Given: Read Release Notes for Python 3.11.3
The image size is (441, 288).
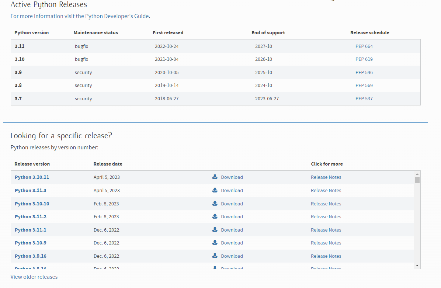Looking at the screenshot, I should coord(326,191).
